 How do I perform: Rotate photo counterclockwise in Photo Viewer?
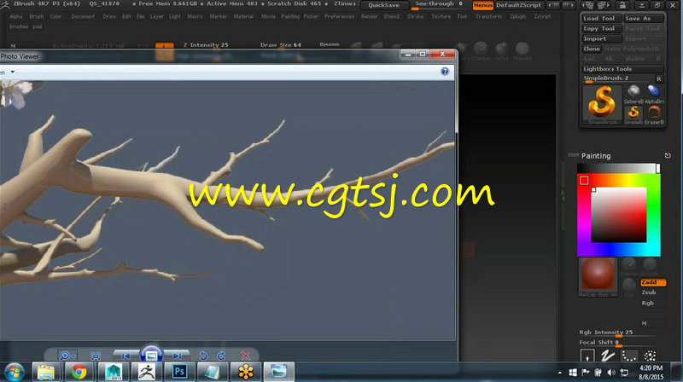[203, 356]
